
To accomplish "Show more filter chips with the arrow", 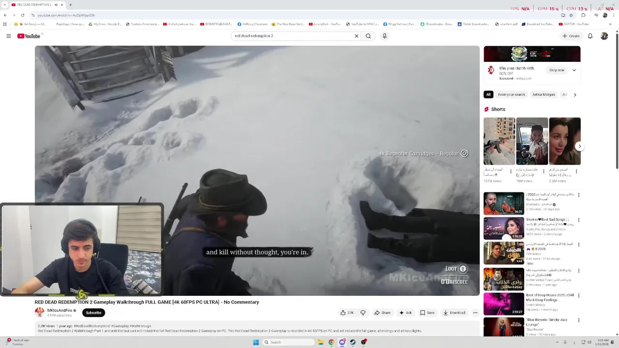I will point(575,95).
